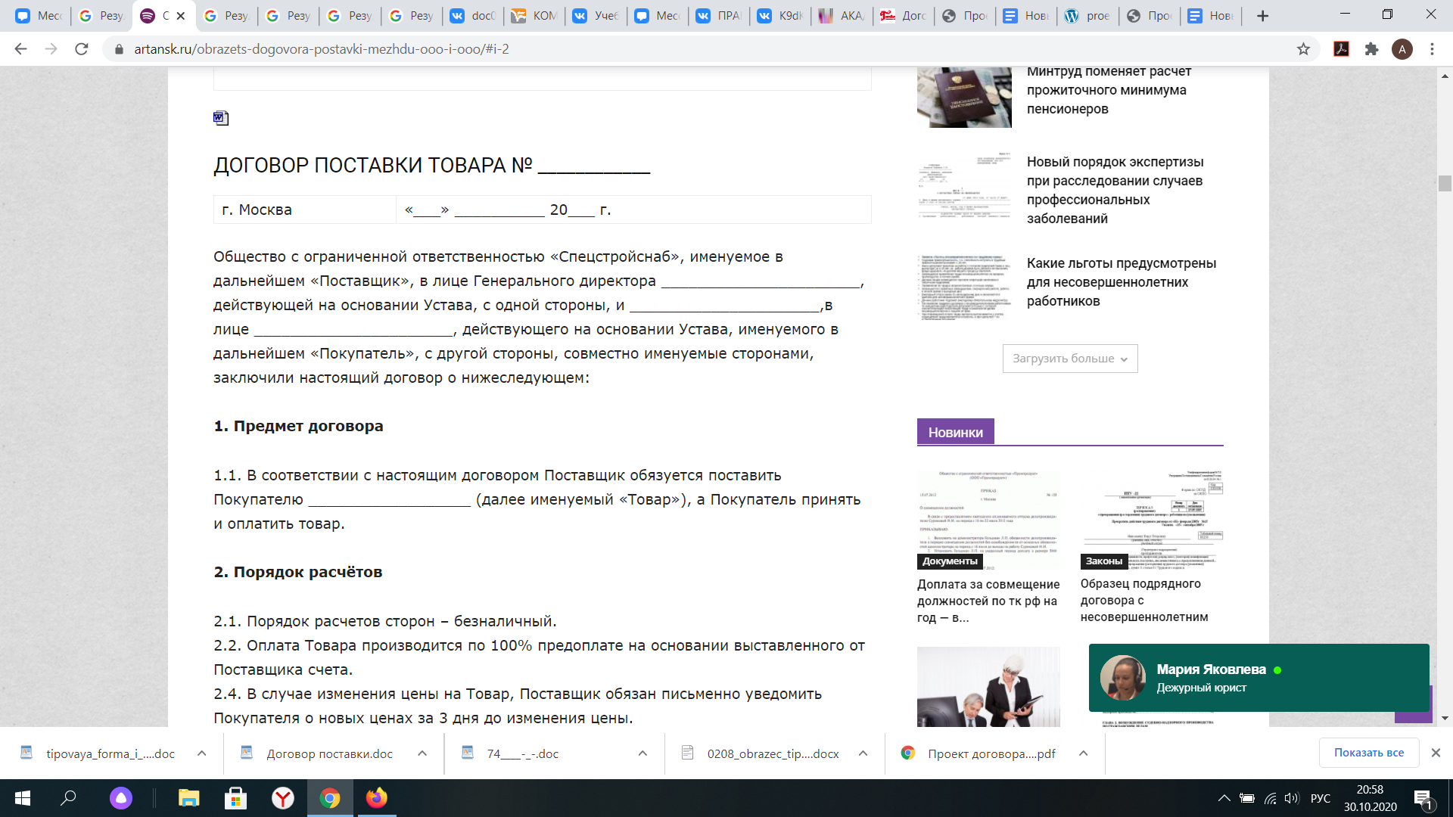
Task: Click the browser Forward arrow
Action: 51,49
